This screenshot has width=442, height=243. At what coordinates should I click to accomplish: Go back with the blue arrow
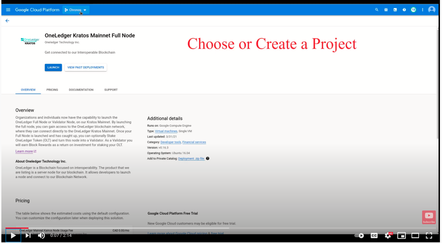[7, 21]
